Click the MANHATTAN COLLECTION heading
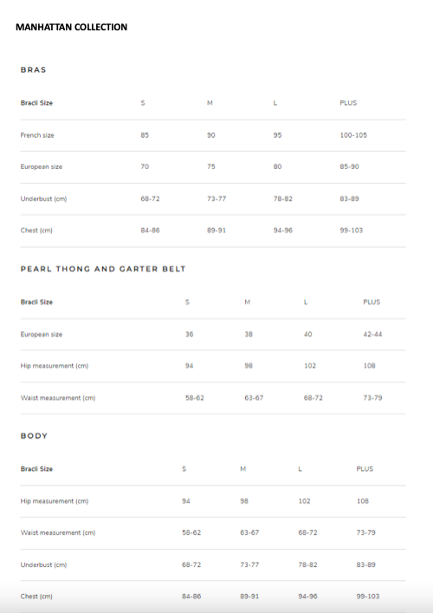This screenshot has width=433, height=613. point(72,27)
